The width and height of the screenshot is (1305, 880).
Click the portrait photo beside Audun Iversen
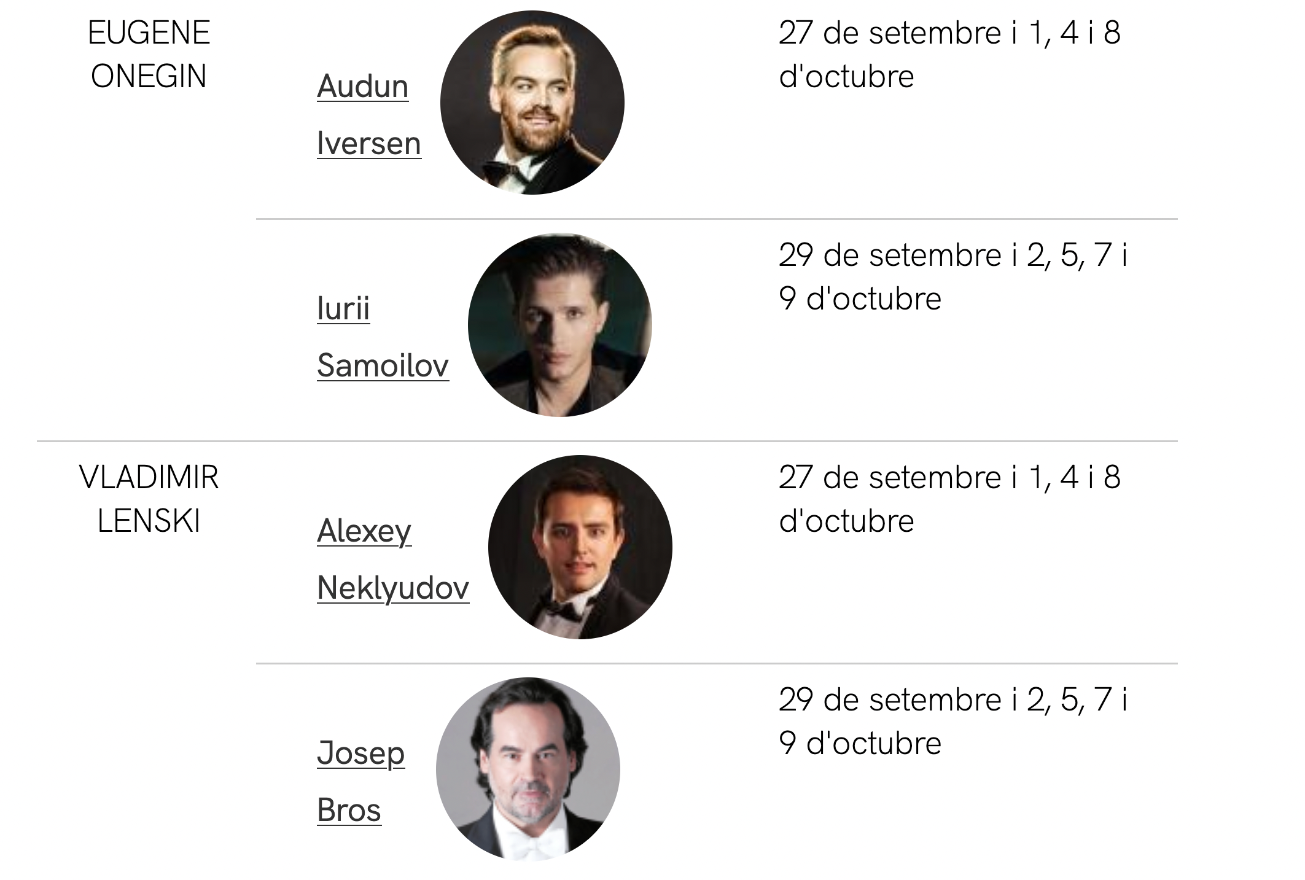click(x=532, y=103)
